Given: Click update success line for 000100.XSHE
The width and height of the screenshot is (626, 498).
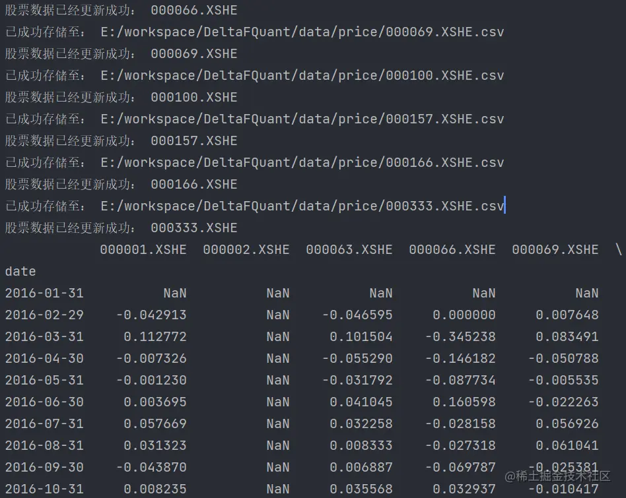Looking at the screenshot, I should (121, 97).
